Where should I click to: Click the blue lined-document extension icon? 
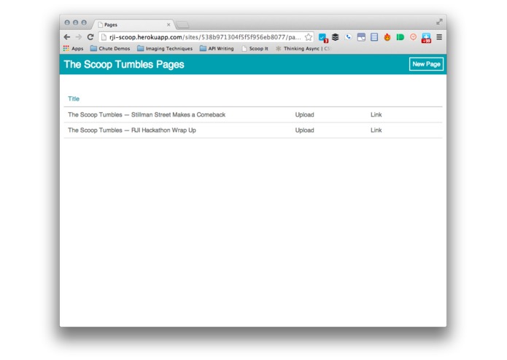pos(374,37)
